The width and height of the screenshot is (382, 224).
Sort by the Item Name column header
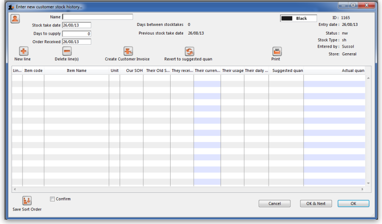(76, 71)
